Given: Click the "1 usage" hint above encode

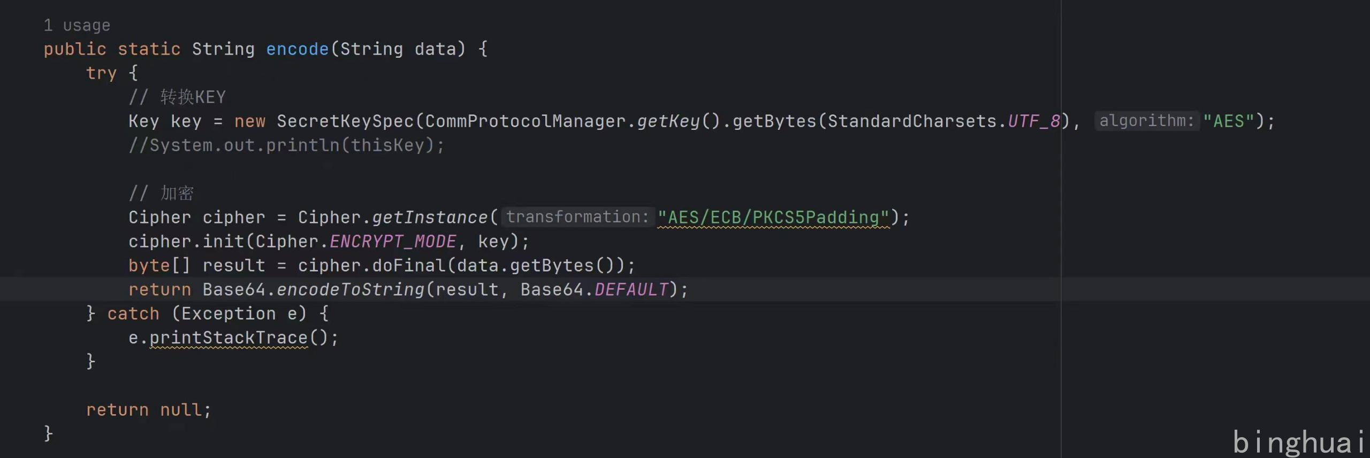Looking at the screenshot, I should (77, 26).
